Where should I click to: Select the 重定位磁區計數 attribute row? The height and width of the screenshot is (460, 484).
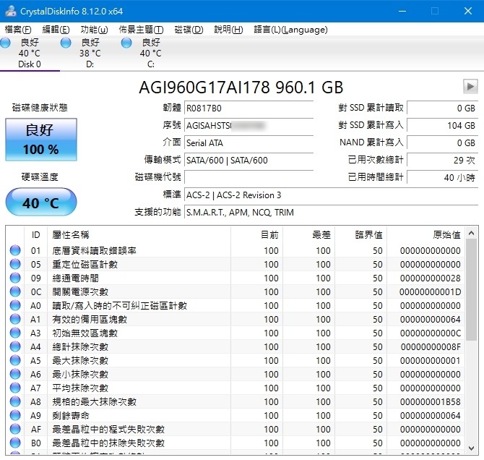(x=235, y=264)
